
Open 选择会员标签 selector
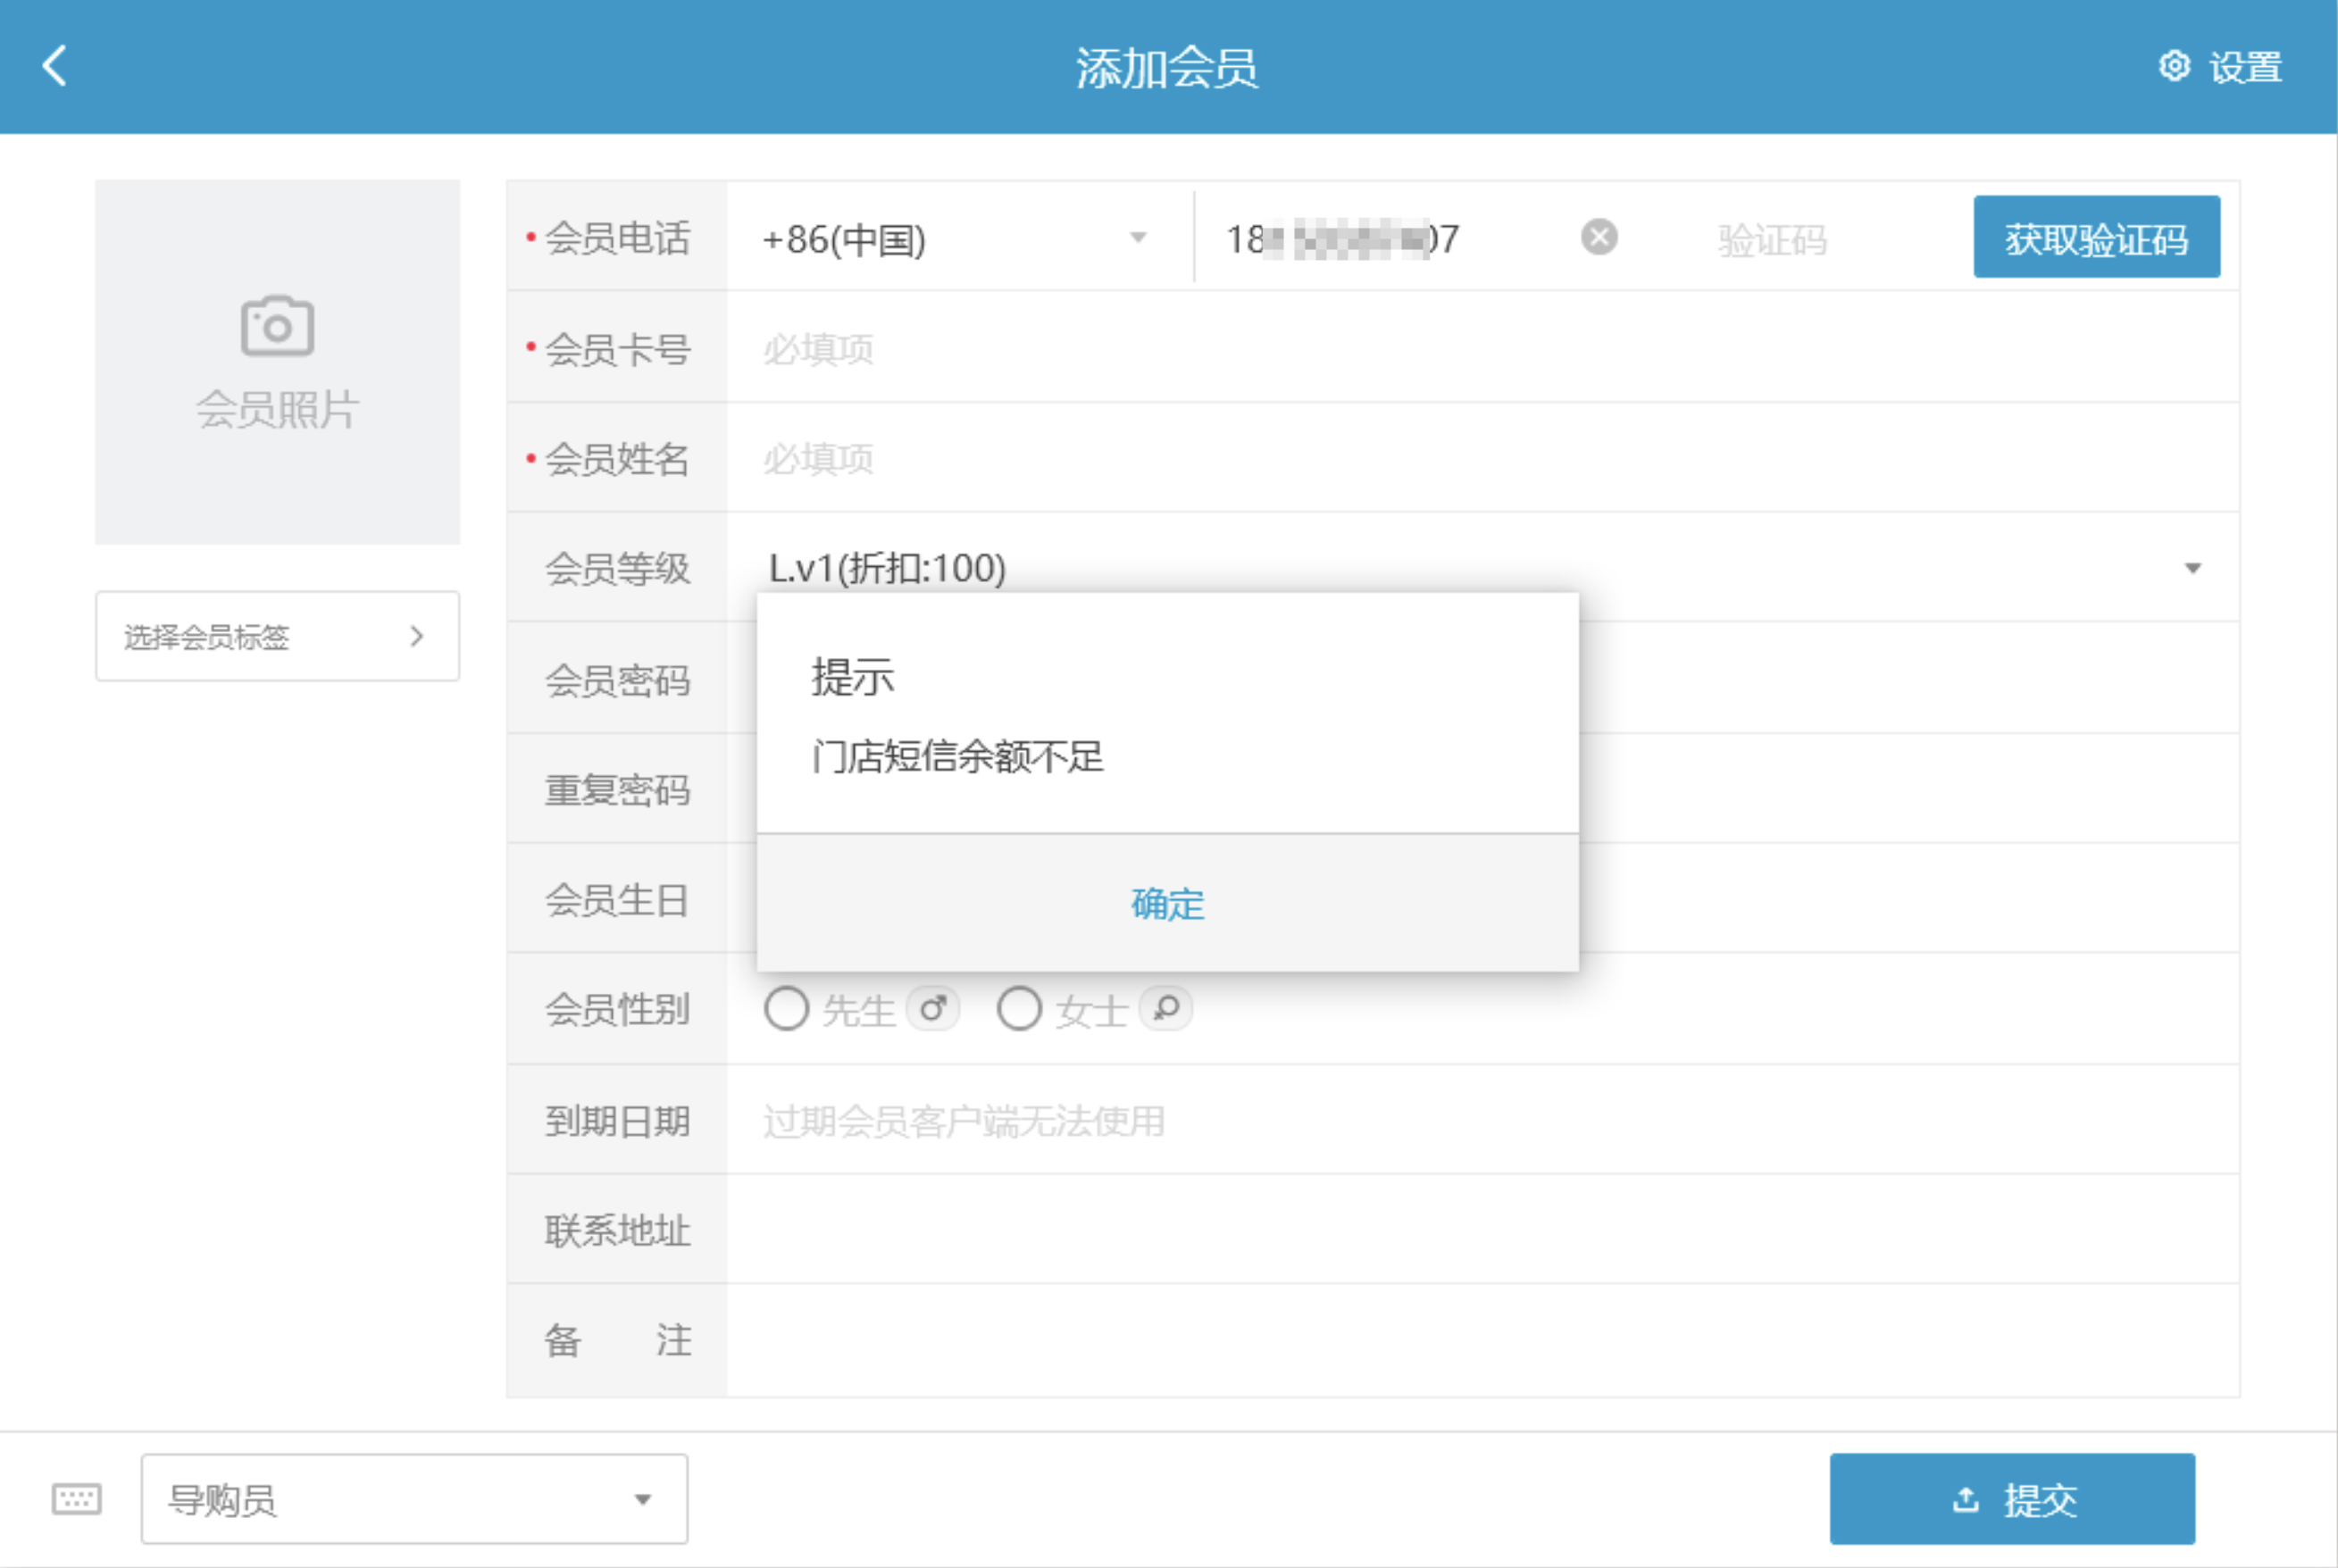coord(277,636)
